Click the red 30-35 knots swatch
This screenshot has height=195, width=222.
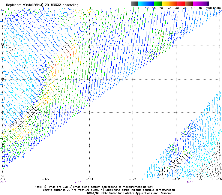tap(181, 4)
